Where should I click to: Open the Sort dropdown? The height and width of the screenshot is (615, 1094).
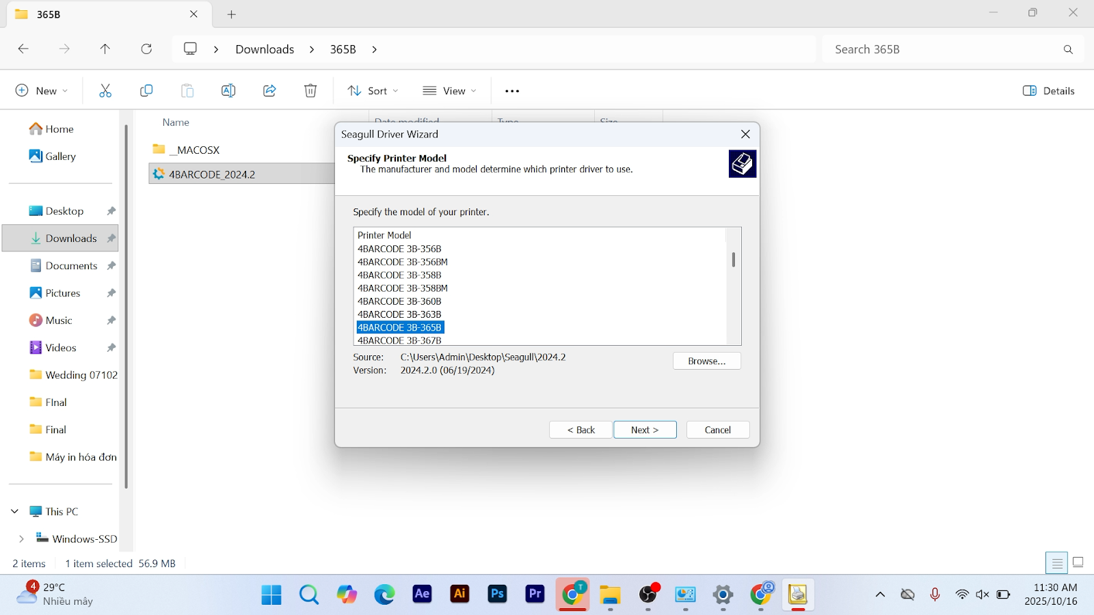tap(373, 91)
